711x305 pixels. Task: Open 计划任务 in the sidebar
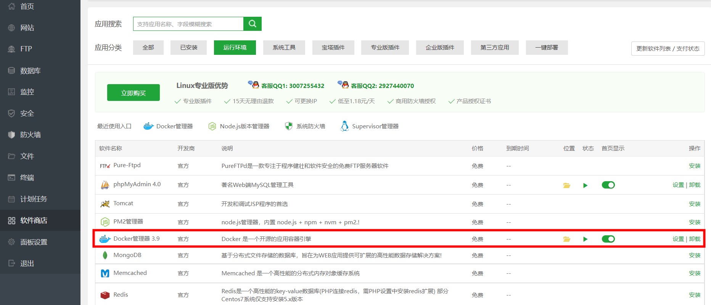coord(40,199)
